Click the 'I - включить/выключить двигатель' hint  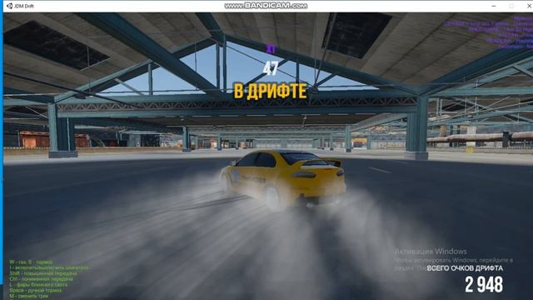point(49,268)
